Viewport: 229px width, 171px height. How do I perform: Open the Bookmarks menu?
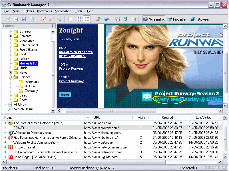[44, 11]
